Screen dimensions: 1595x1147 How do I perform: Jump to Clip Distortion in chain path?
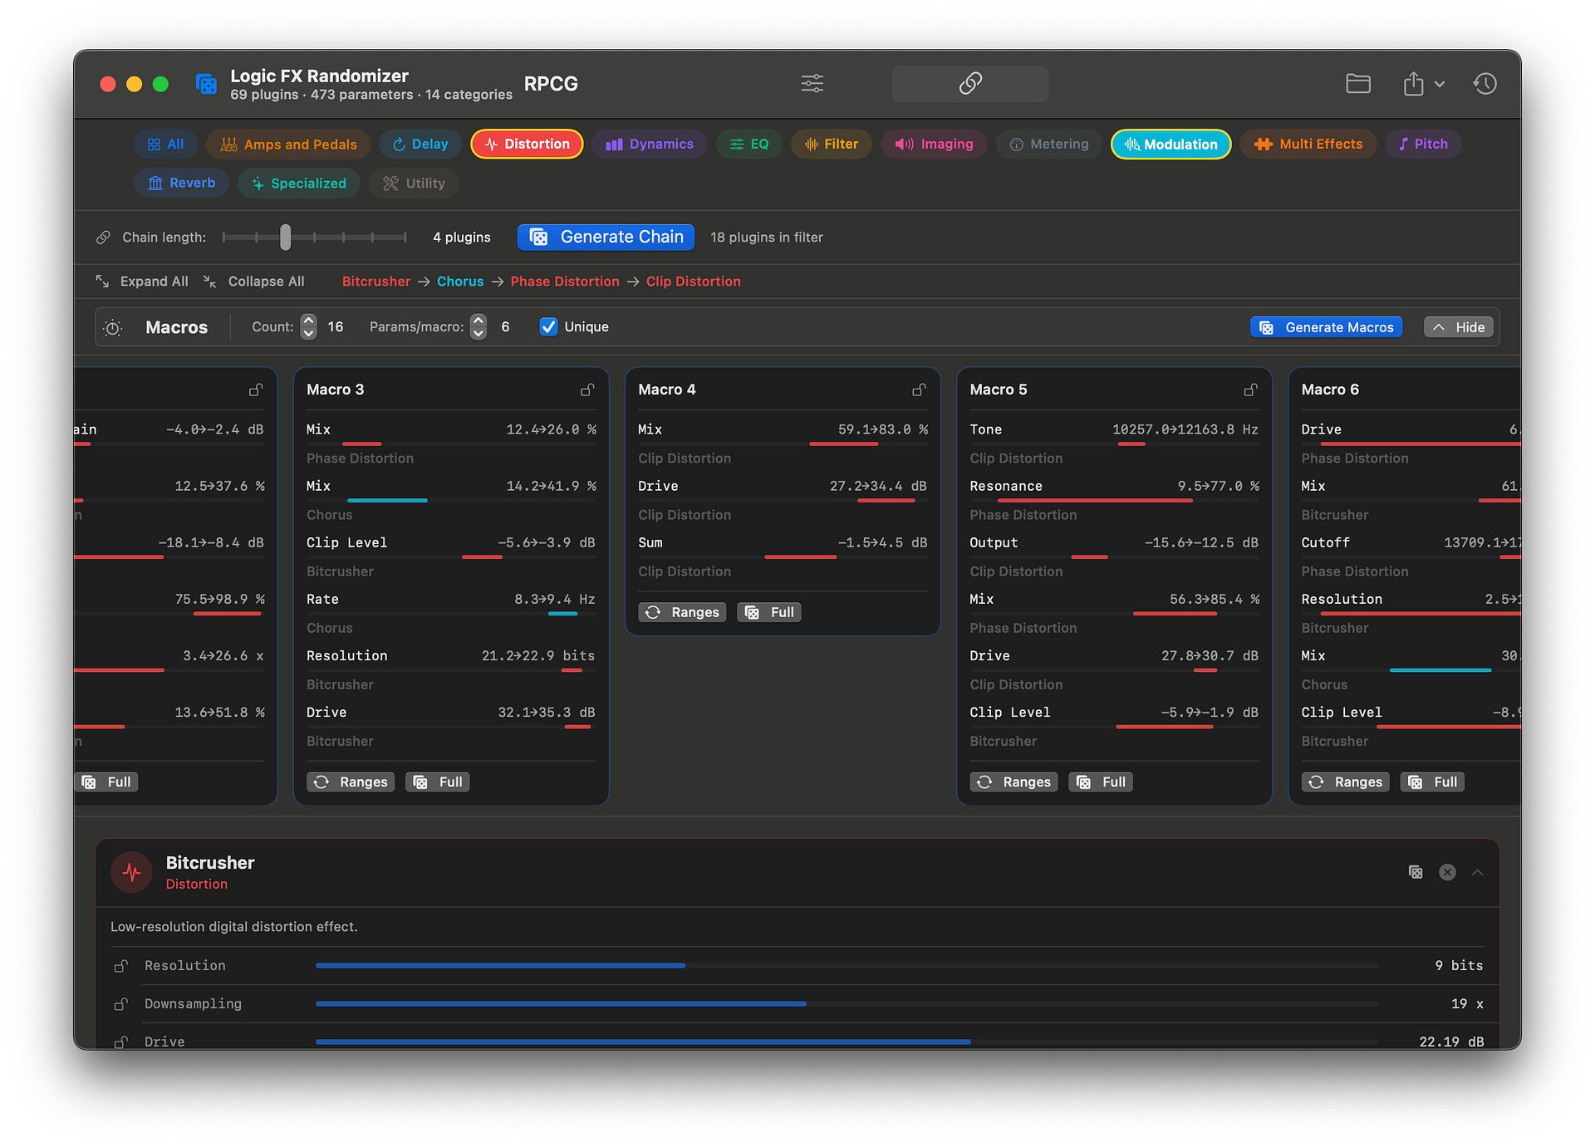[694, 282]
